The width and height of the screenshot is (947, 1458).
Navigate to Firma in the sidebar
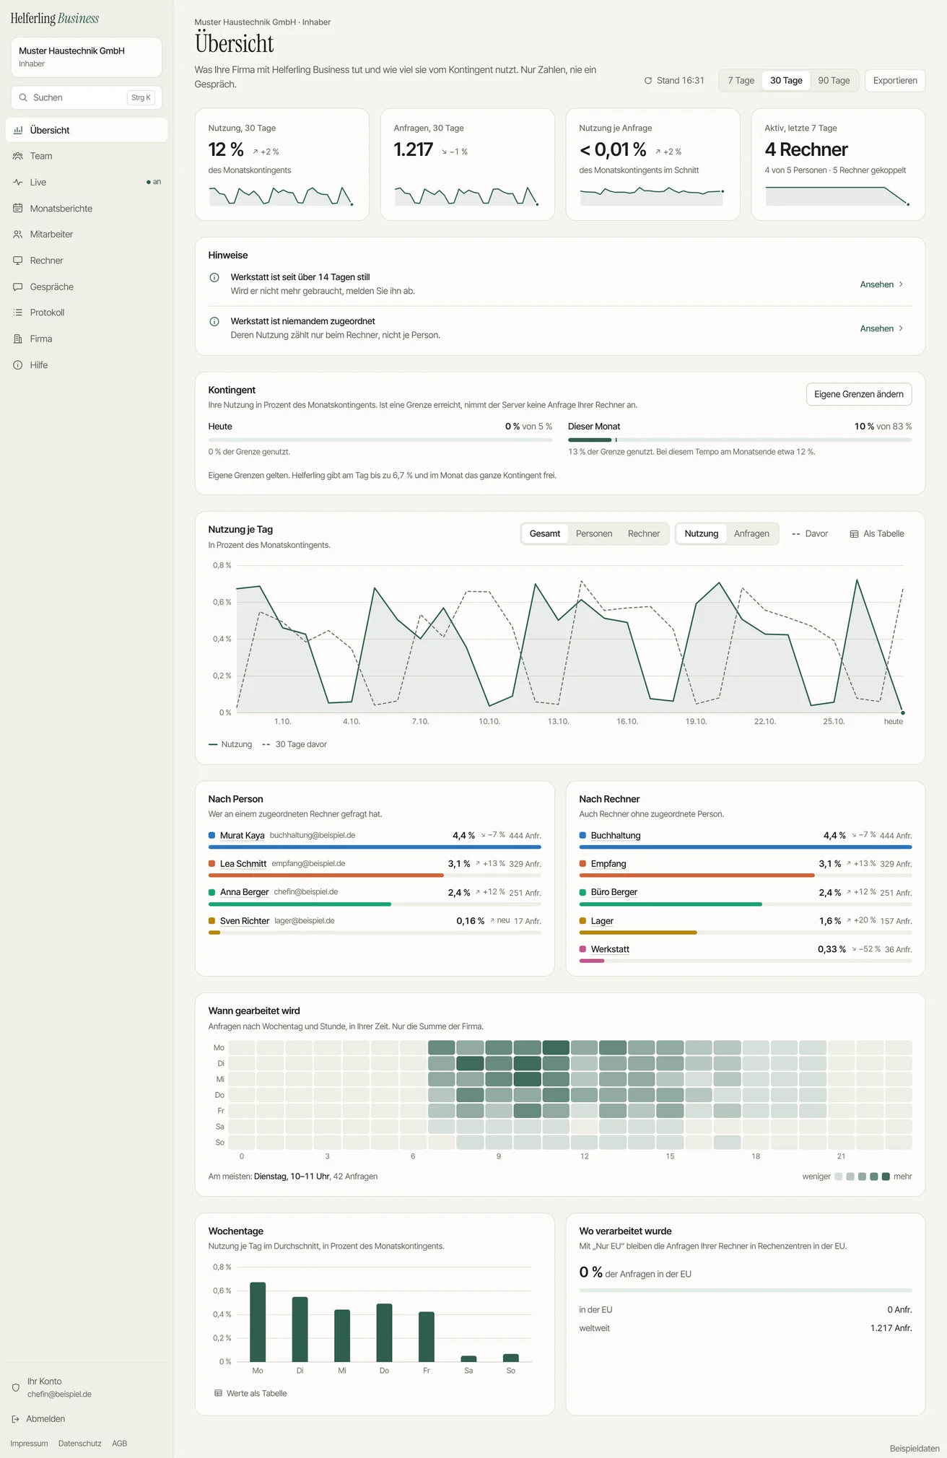point(87,339)
